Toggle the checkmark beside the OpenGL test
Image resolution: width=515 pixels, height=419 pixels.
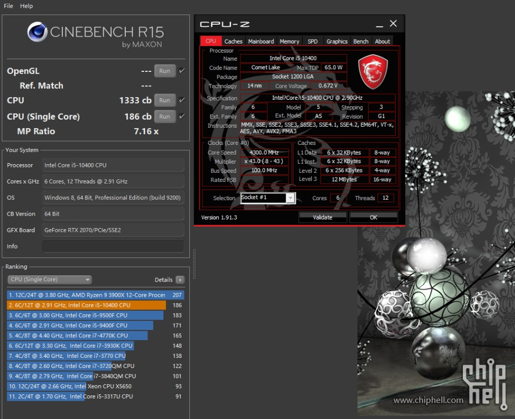(x=181, y=70)
